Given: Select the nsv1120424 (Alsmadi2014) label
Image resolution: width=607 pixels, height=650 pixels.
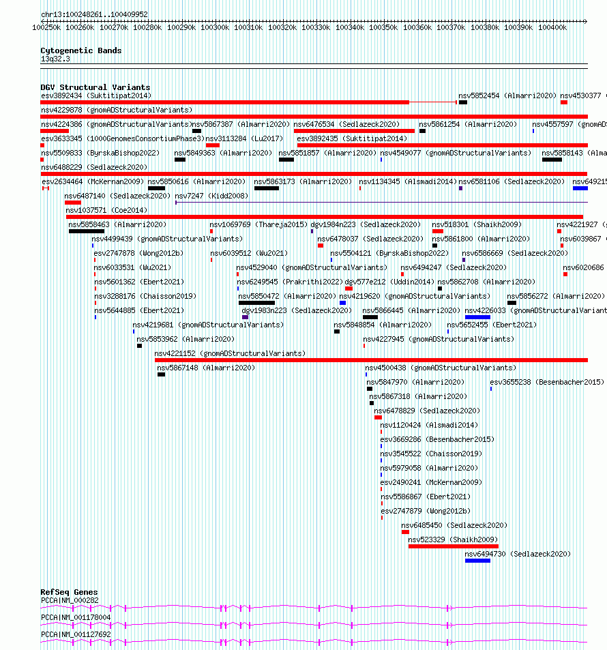Looking at the screenshot, I should click(429, 426).
